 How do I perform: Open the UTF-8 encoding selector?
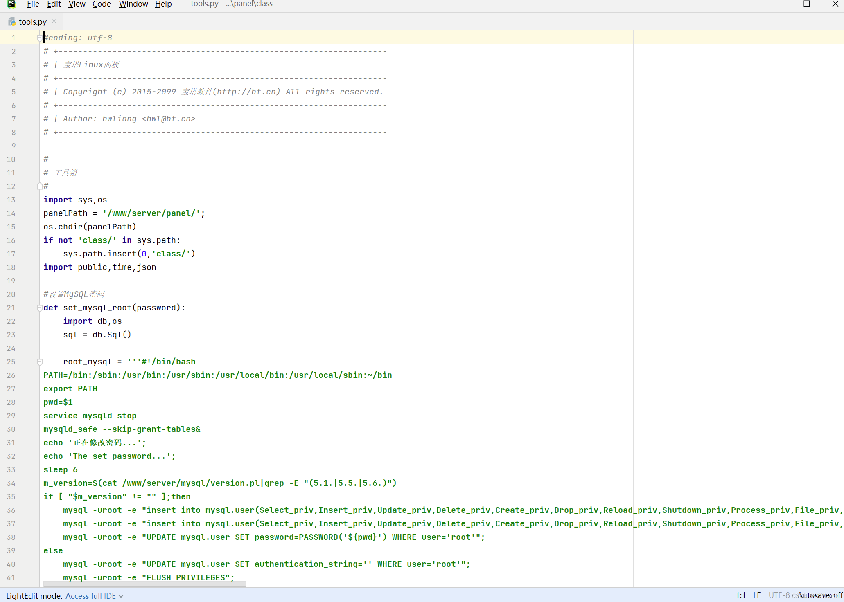779,595
